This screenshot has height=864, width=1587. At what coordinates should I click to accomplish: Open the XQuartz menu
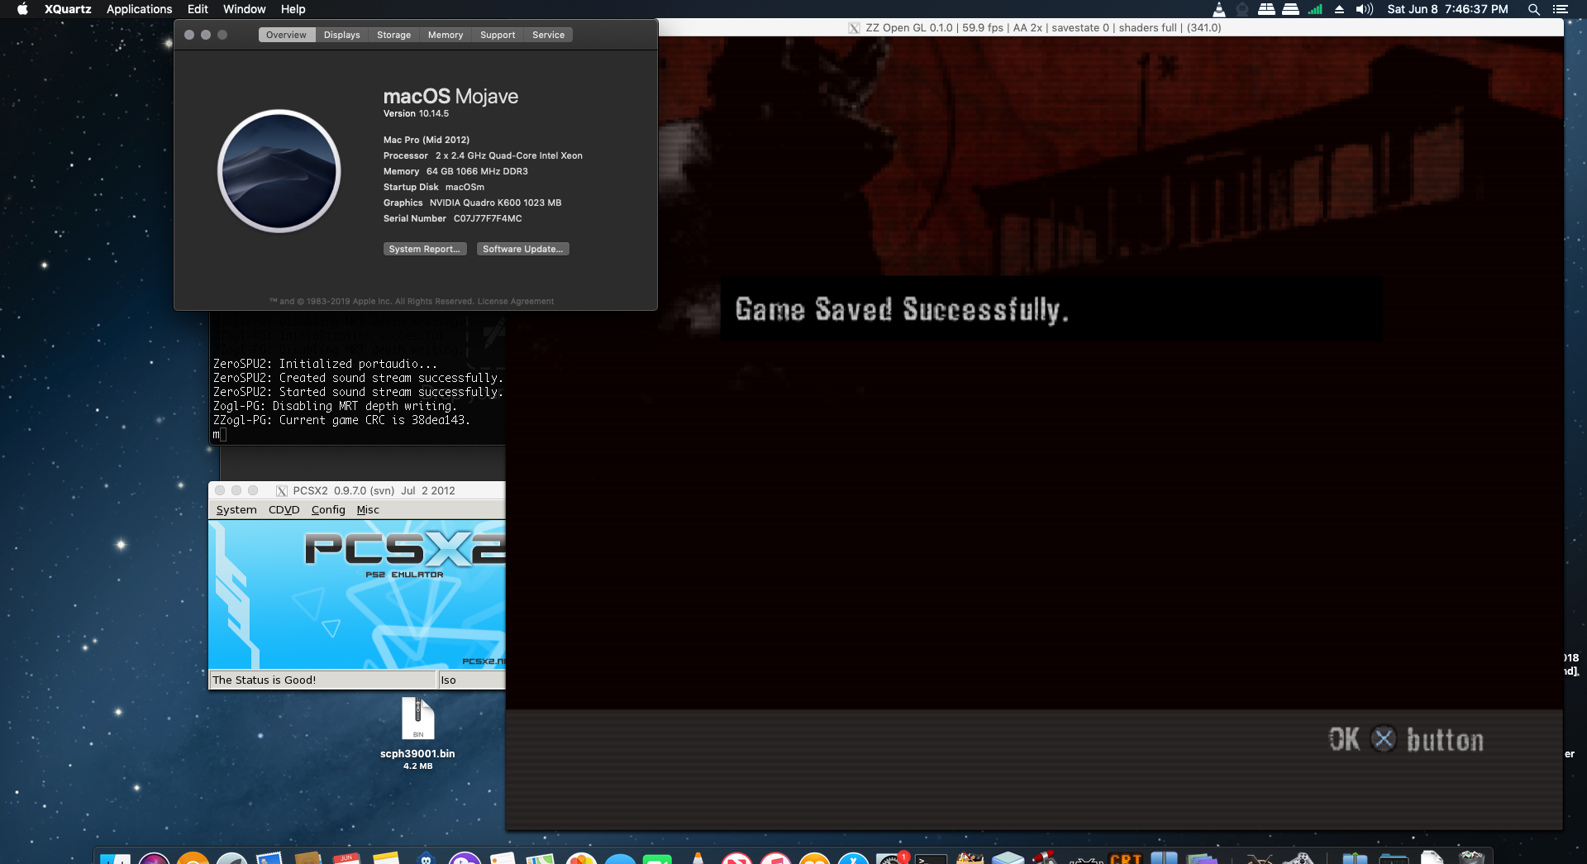(68, 9)
